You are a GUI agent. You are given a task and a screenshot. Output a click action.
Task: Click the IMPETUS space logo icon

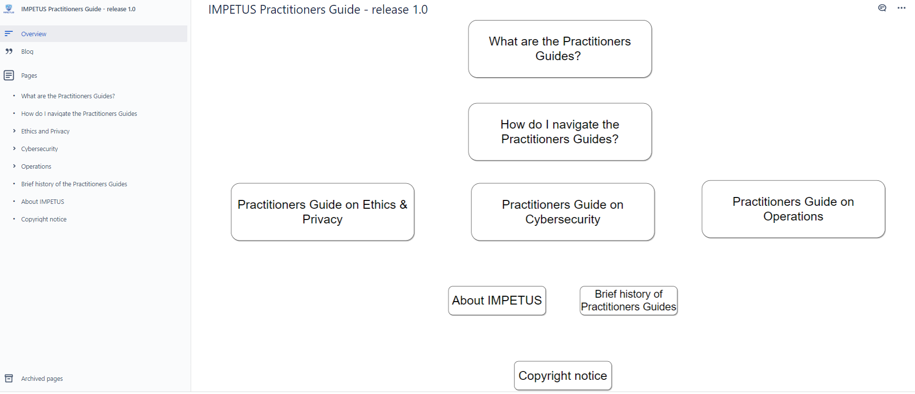(x=9, y=9)
